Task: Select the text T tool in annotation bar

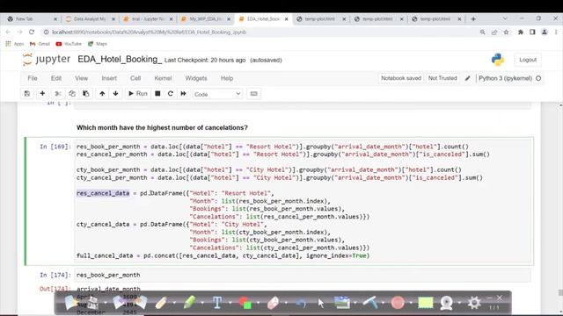Action: 217,302
